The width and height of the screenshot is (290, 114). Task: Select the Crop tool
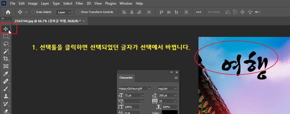6,59
